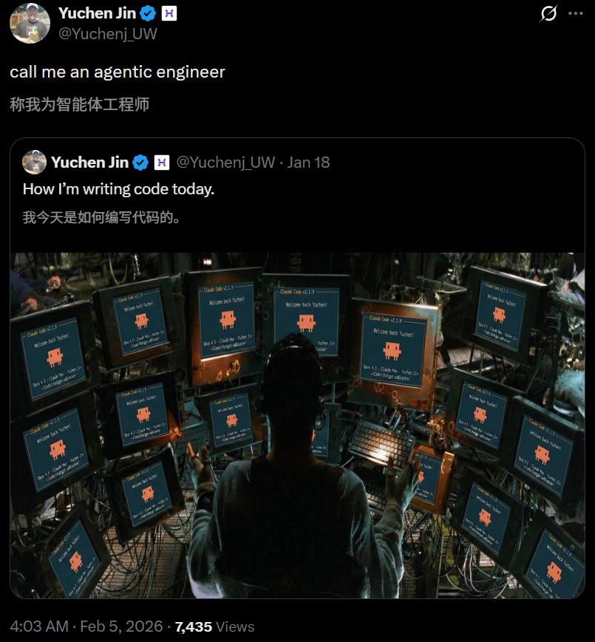Open the quoted tweet's Jan 18 date
Image resolution: width=595 pixels, height=642 pixels.
308,163
